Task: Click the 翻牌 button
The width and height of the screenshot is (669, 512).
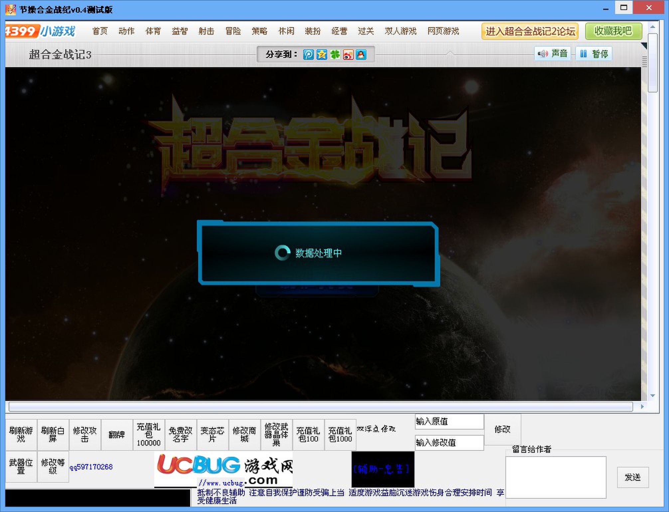Action: click(117, 435)
